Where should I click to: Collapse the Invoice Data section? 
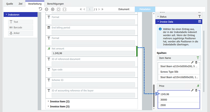[158, 22]
